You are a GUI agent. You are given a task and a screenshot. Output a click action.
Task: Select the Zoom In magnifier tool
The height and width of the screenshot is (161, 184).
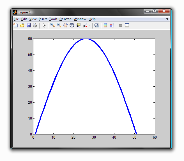52,25
